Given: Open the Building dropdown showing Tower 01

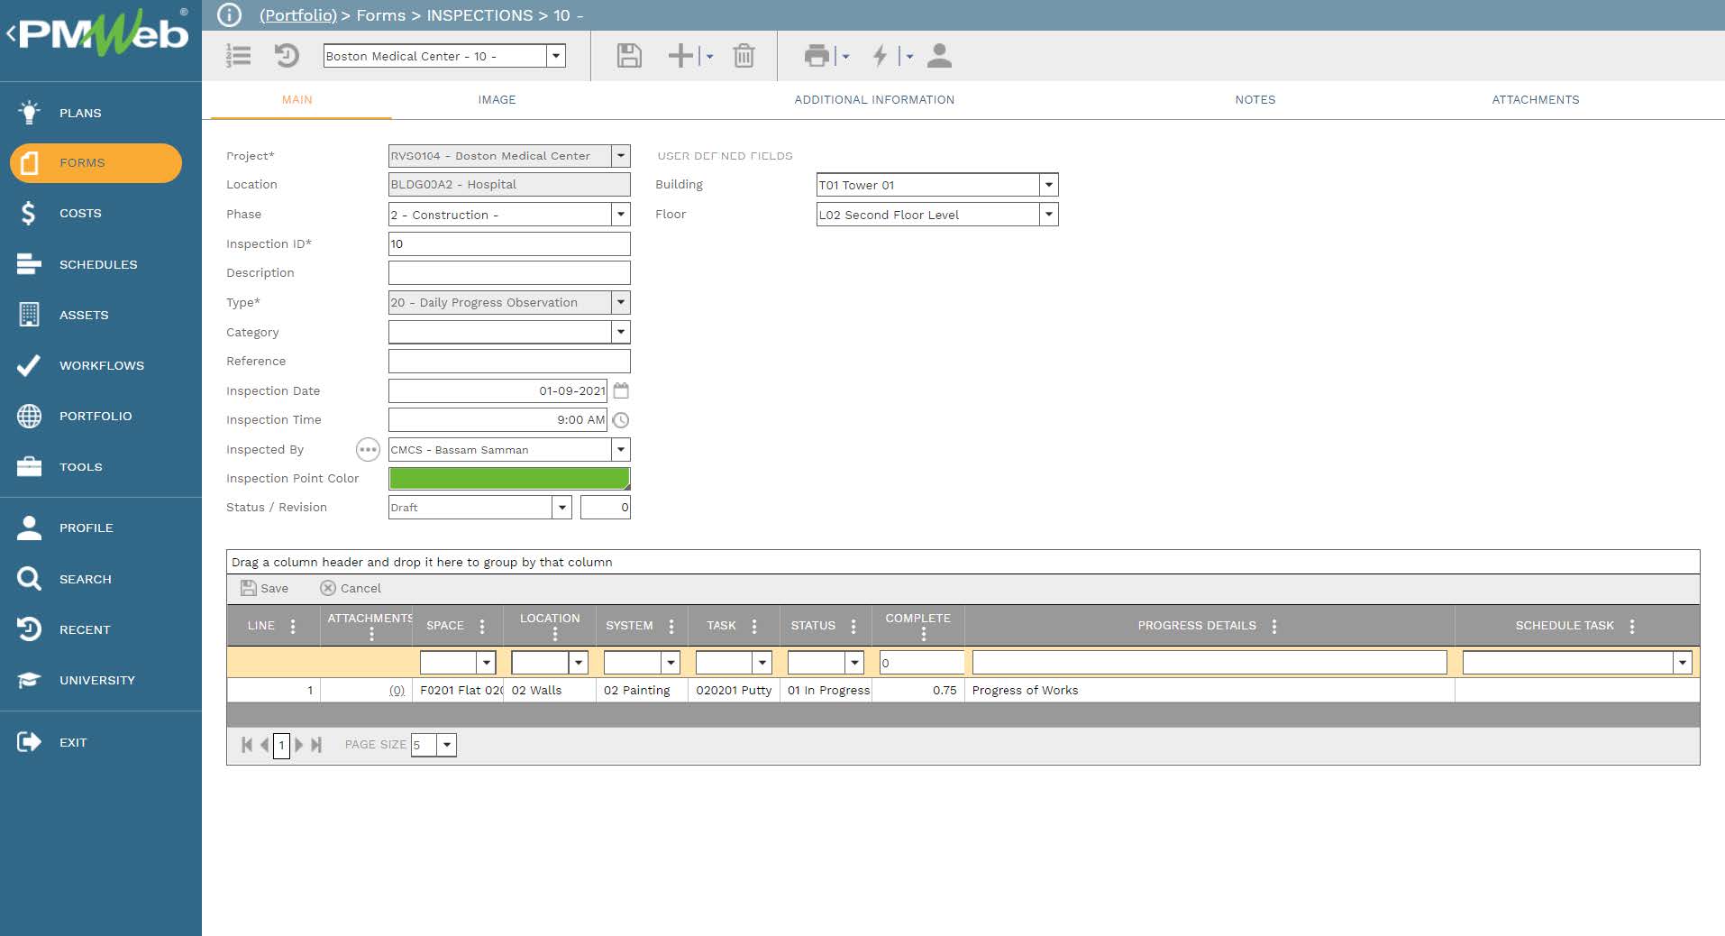Looking at the screenshot, I should point(1048,185).
